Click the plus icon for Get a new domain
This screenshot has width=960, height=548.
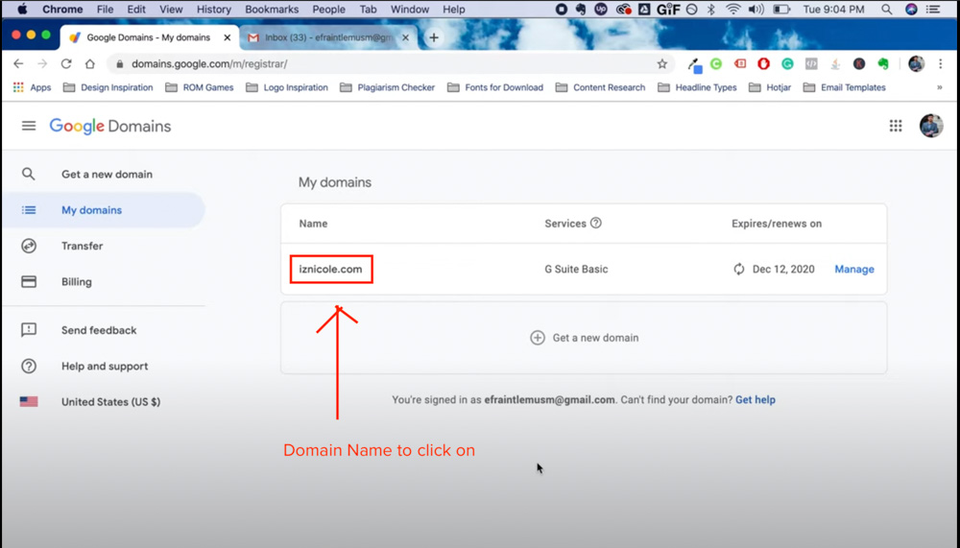pos(537,338)
